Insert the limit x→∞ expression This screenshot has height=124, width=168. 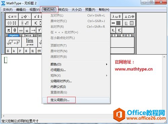tap(30, 42)
